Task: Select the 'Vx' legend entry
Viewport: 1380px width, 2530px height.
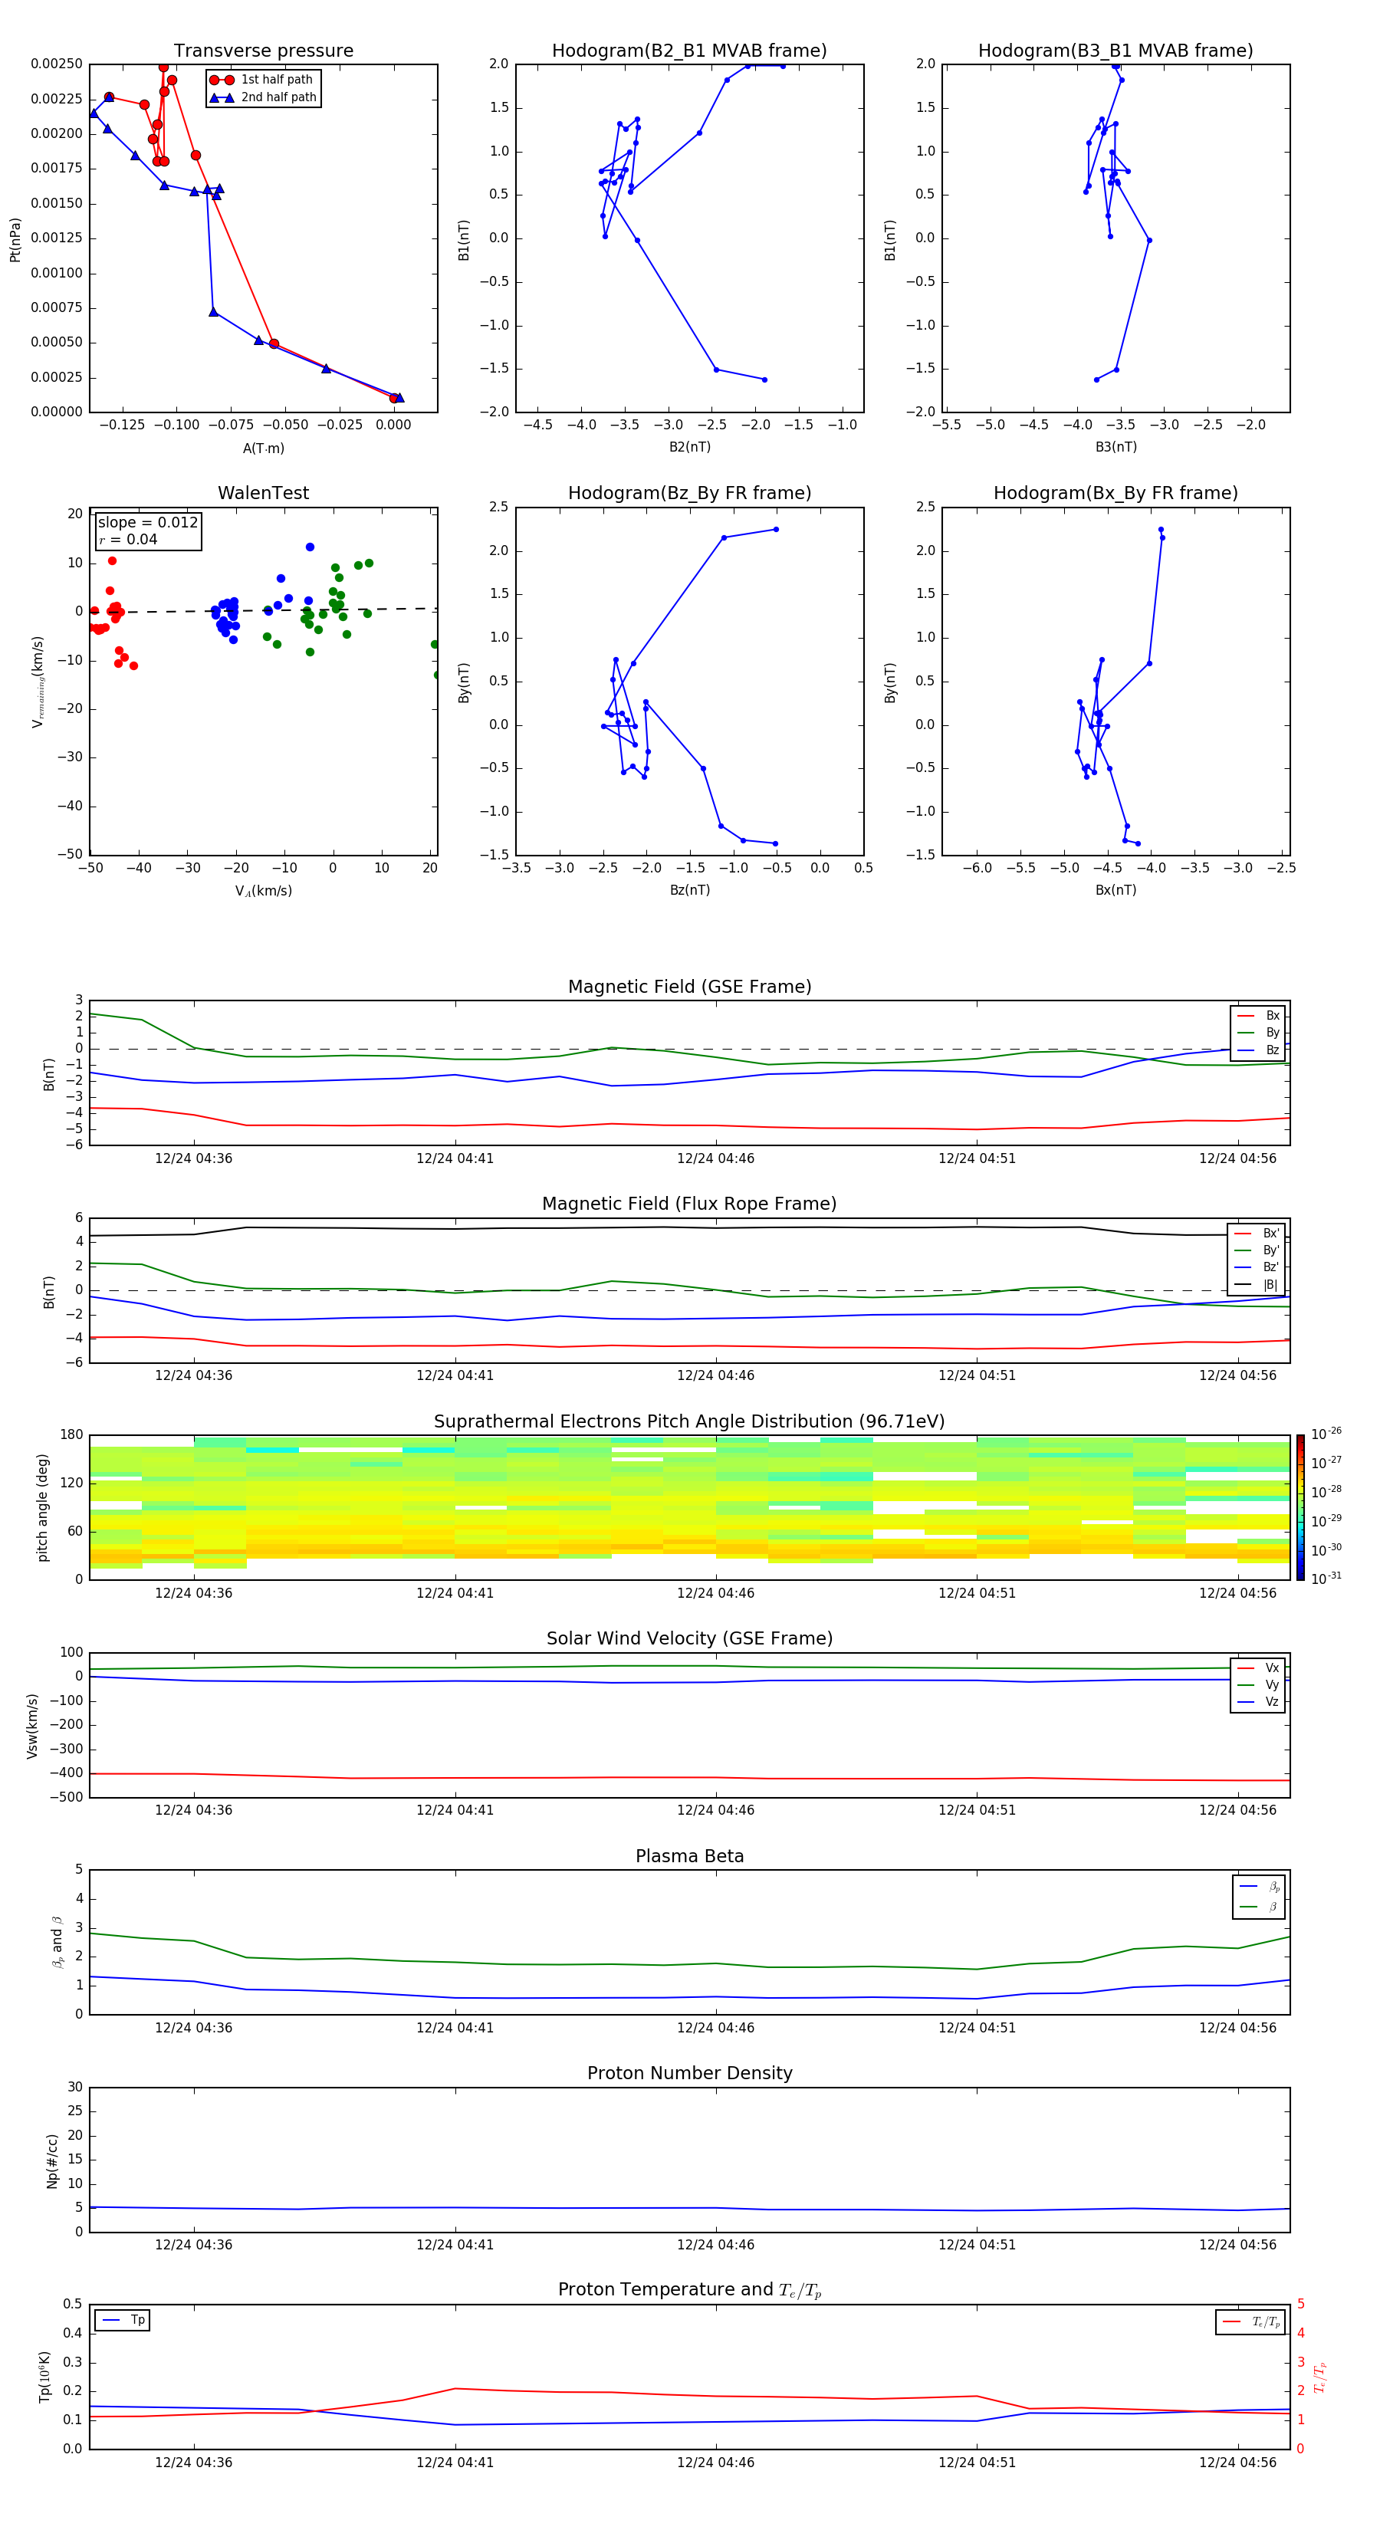Action: click(1258, 1667)
